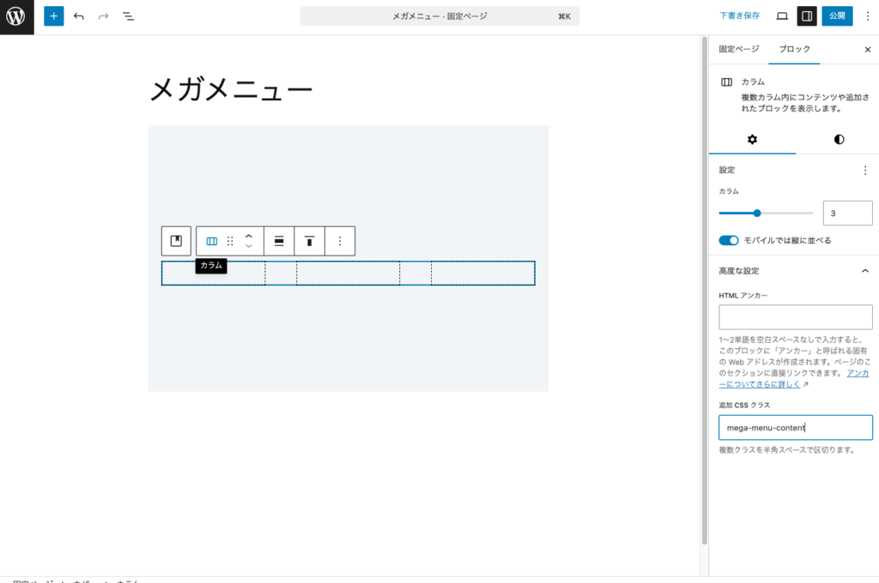Disable モバイルでは縦に並べる toggle
The image size is (879, 583).
point(729,241)
